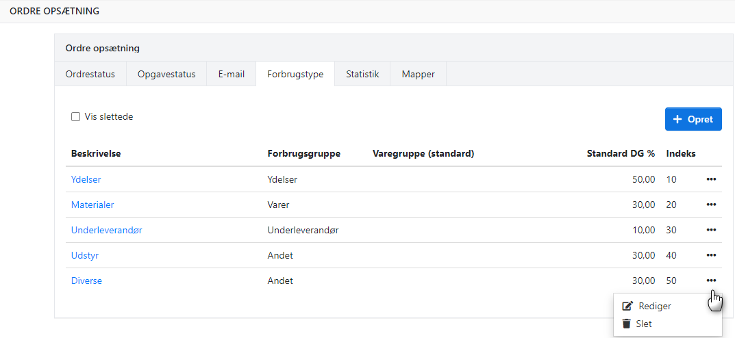Enable the Vis slettede checkbox
Screen dimensions: 735x338
pos(76,117)
